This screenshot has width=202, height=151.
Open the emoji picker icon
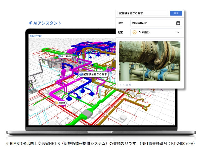[127, 85]
